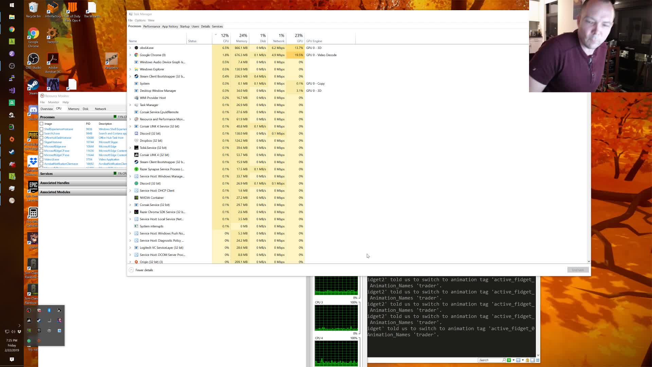Click the Windows Start button

point(12,5)
